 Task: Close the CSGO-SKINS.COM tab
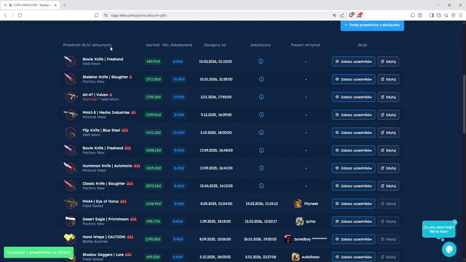[56, 5]
